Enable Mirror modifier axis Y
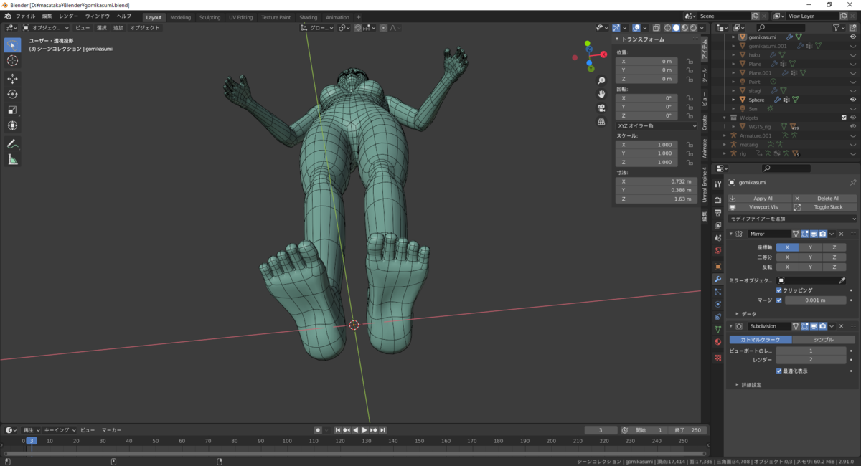This screenshot has width=861, height=466. [811, 247]
